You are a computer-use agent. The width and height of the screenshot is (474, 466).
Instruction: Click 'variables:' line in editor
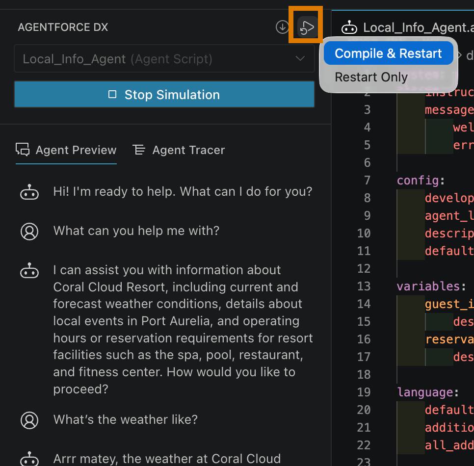pyautogui.click(x=431, y=286)
